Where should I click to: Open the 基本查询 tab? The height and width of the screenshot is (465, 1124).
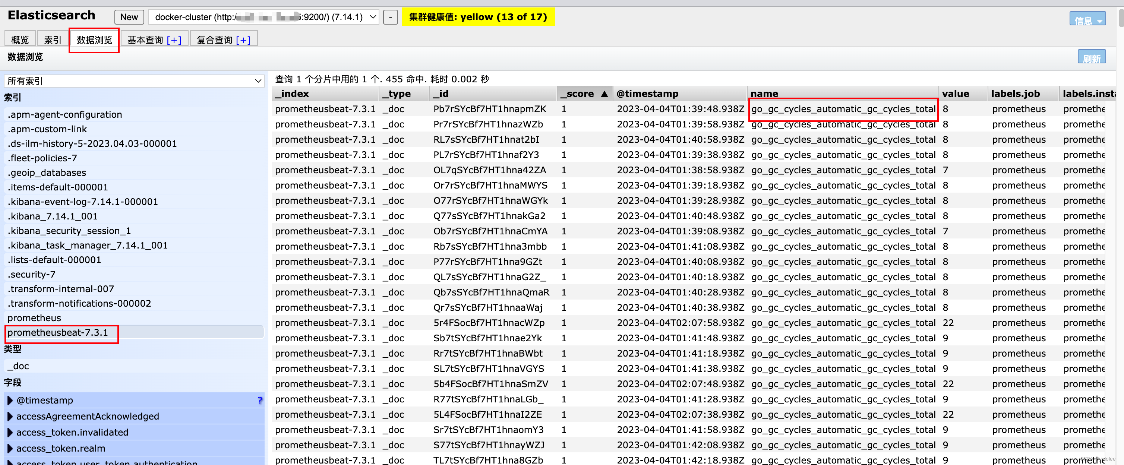(145, 40)
